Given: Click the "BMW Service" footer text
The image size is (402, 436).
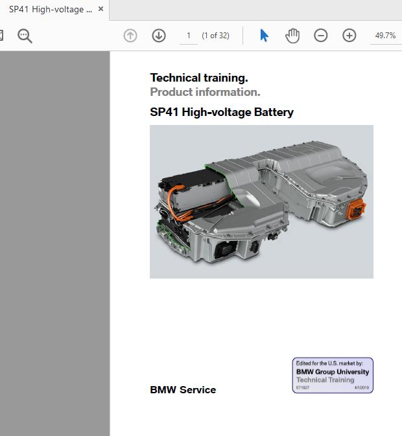Looking at the screenshot, I should point(183,389).
